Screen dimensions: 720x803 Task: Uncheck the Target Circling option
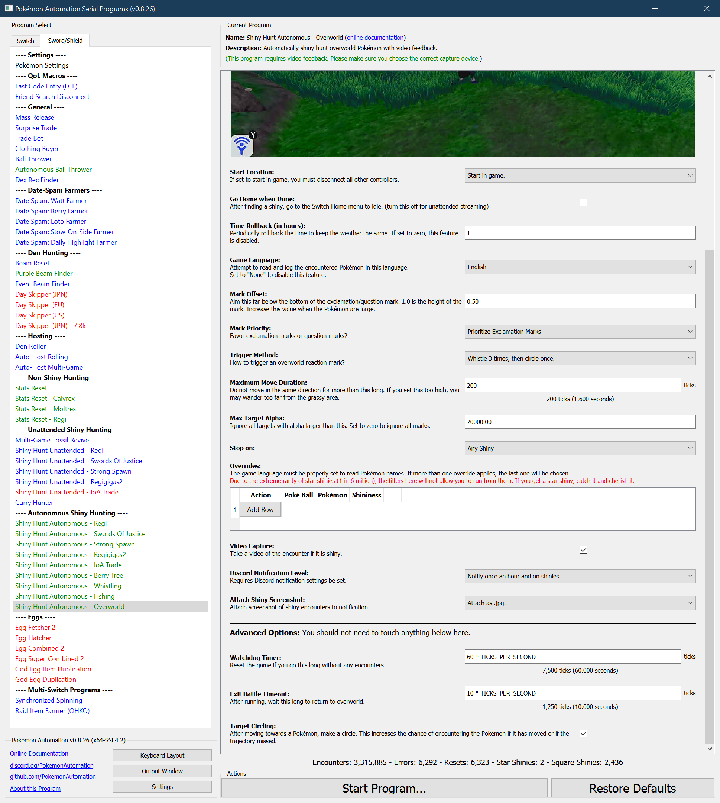[583, 733]
